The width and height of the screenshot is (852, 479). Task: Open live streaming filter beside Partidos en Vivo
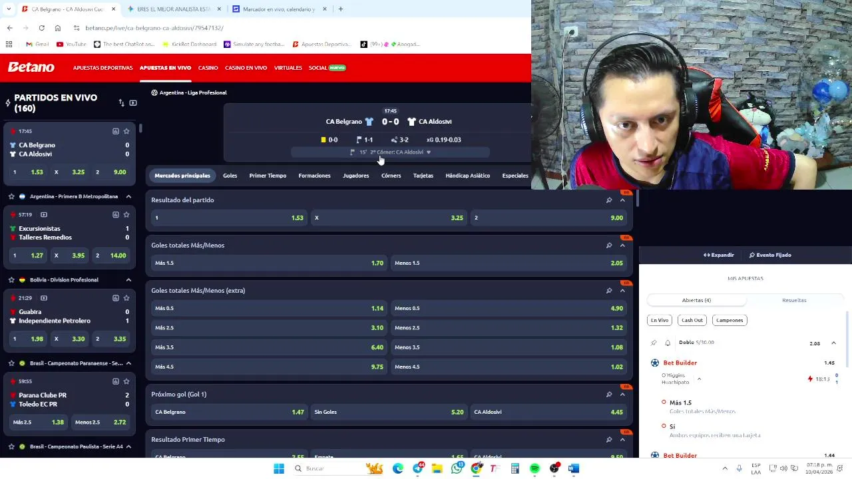[x=133, y=103]
